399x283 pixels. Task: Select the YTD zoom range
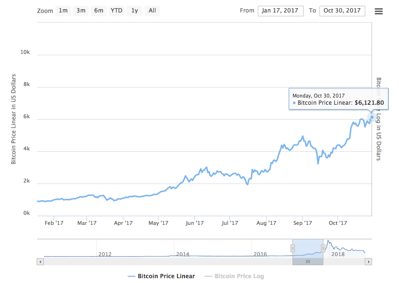pos(117,11)
